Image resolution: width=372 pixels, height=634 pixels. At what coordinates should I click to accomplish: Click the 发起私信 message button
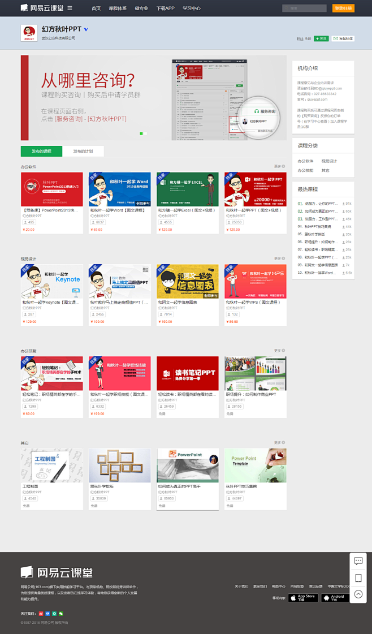tap(343, 38)
